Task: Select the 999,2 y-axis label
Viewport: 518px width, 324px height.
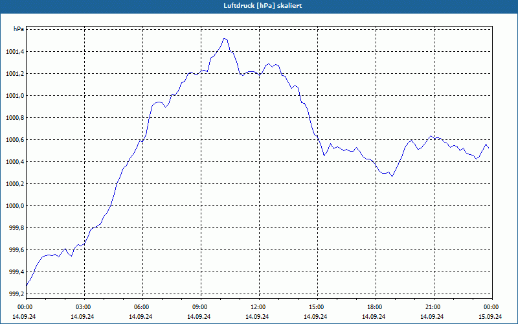Action: pyautogui.click(x=17, y=294)
